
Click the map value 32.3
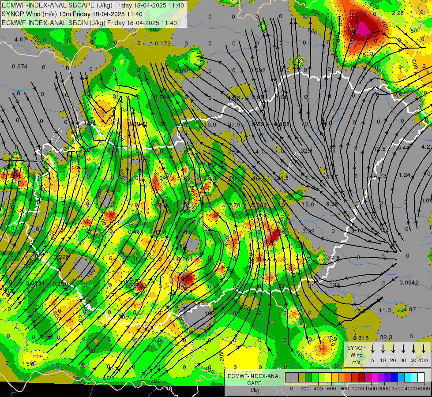[x=386, y=337]
